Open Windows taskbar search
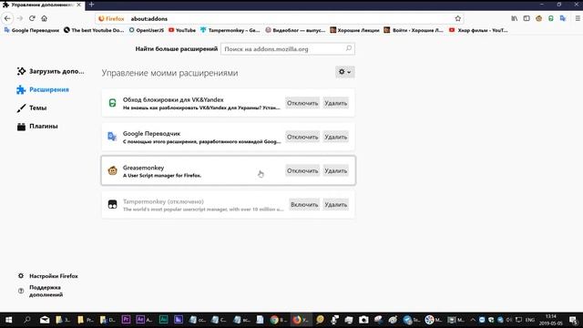The image size is (583, 328). (x=26, y=320)
